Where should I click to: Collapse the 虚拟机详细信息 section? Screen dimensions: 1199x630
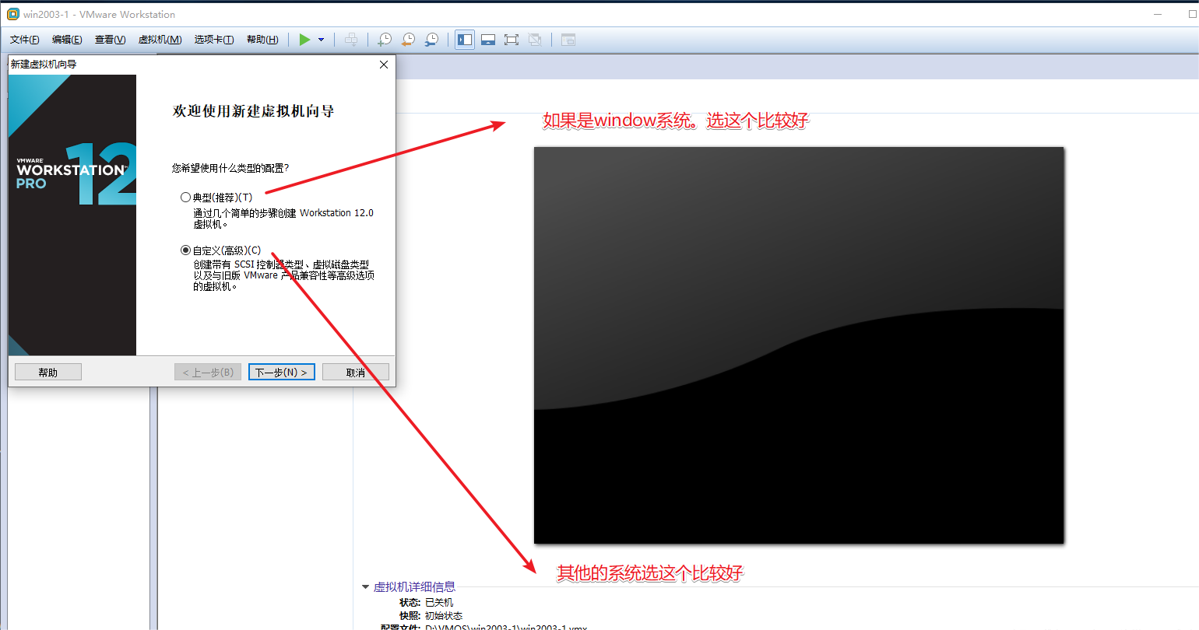(x=365, y=586)
